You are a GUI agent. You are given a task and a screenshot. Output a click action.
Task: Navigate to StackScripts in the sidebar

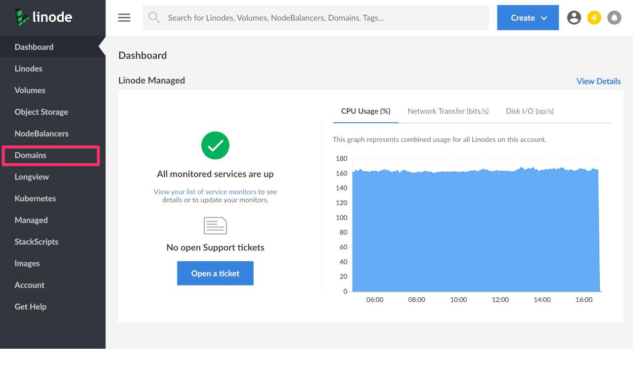(x=36, y=242)
